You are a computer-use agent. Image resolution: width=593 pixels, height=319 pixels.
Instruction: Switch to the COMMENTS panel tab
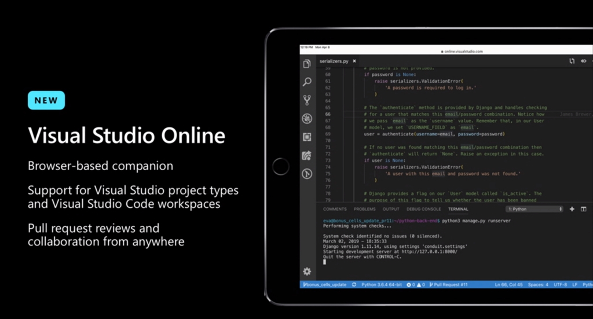[x=335, y=209]
